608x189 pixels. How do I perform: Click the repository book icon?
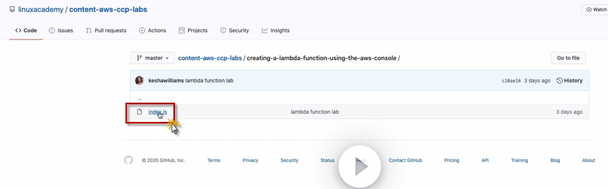pos(12,9)
